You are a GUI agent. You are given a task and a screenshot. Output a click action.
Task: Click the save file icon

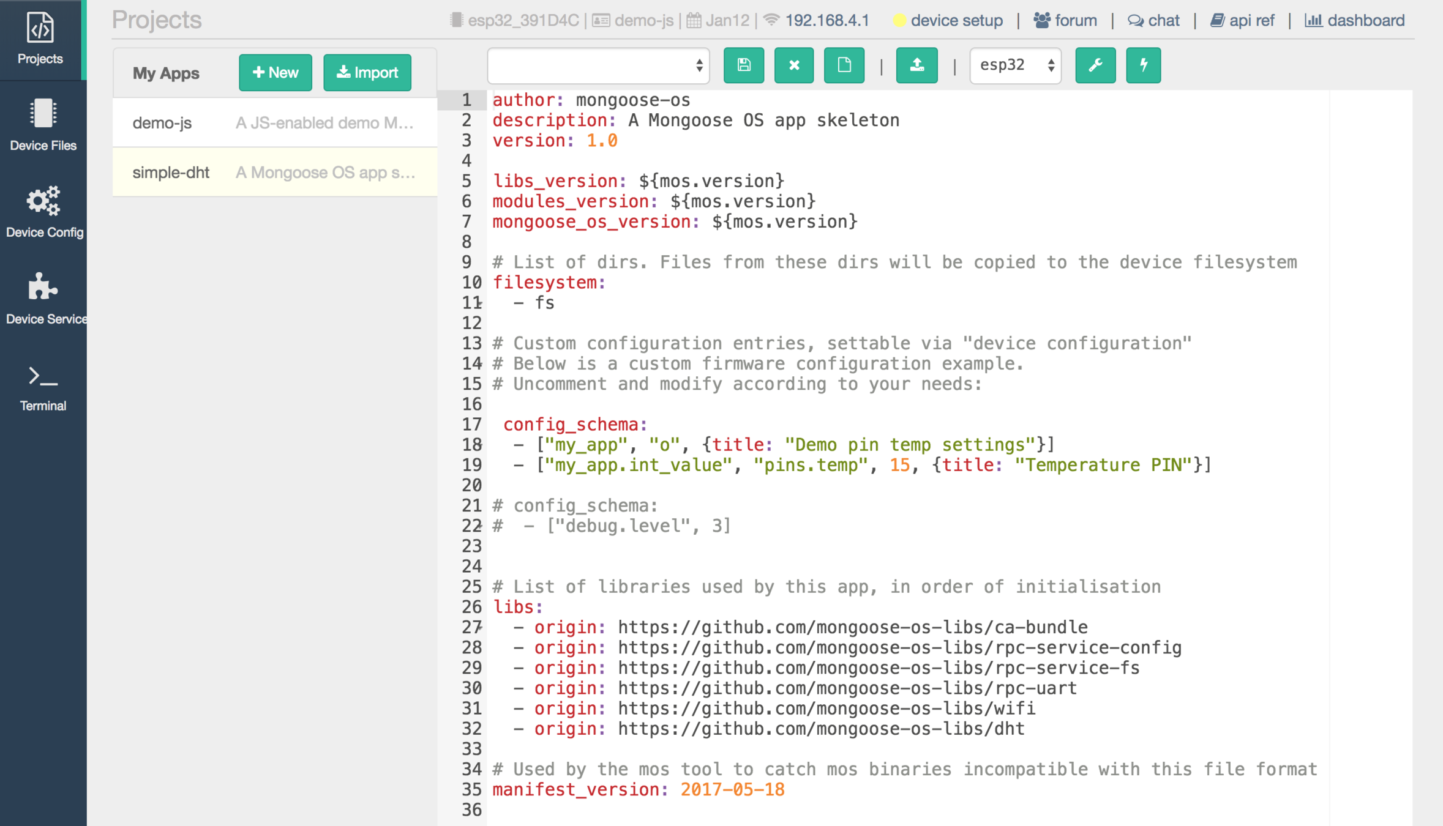[x=743, y=65]
